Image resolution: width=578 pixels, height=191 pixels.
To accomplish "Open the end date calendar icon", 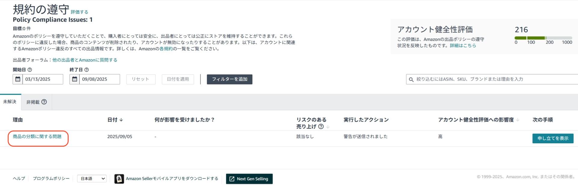I will click(x=74, y=79).
